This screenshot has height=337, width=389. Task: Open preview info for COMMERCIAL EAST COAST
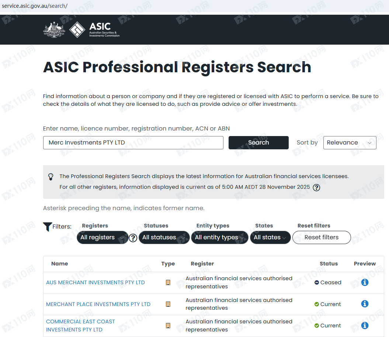click(365, 326)
